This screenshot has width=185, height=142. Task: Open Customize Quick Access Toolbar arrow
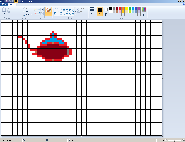pos(19,1)
